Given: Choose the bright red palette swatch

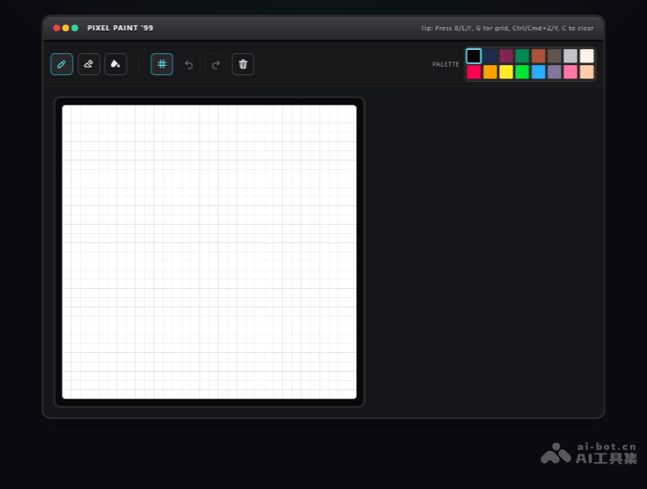Looking at the screenshot, I should pos(474,72).
